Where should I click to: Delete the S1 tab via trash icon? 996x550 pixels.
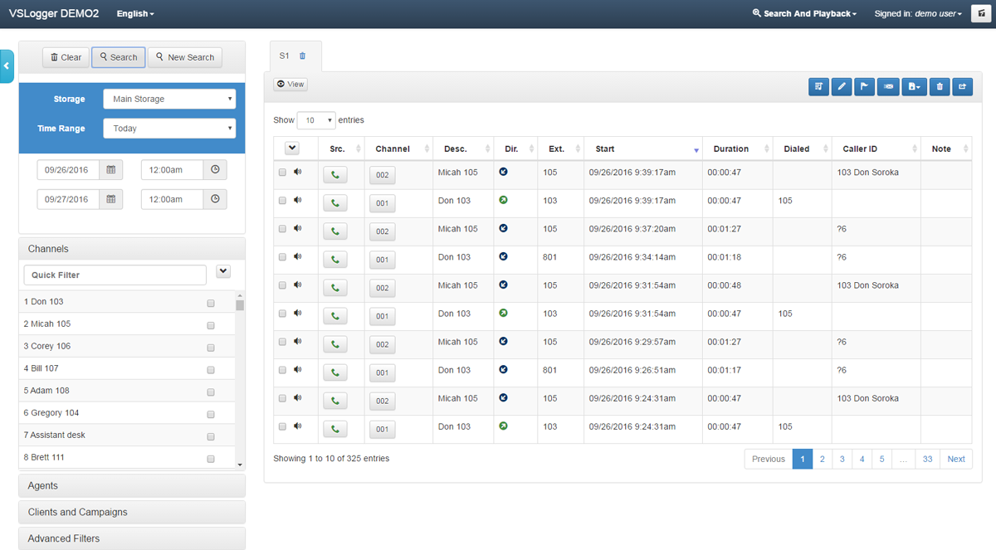click(302, 56)
